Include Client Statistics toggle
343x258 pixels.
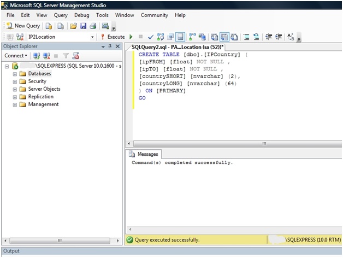[202, 37]
